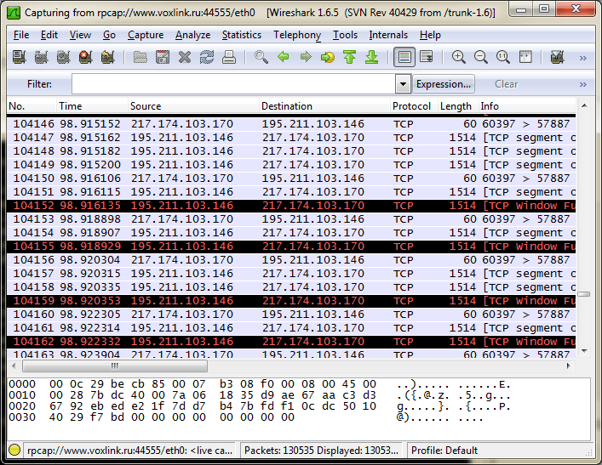Viewport: 602px width, 465px height.
Task: Go forward in packet history
Action: coord(306,57)
